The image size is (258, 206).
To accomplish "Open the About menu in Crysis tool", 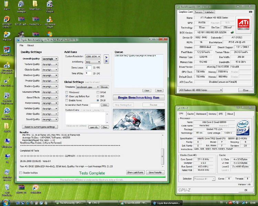I will point(30,46).
